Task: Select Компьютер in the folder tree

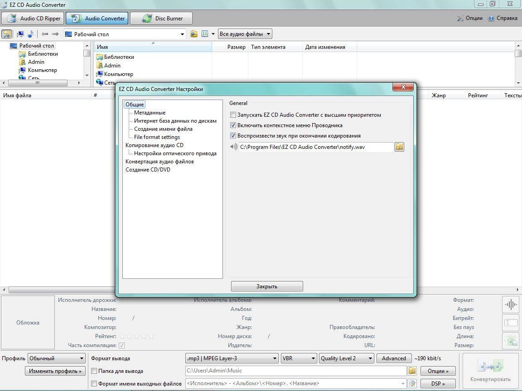Action: coord(42,70)
